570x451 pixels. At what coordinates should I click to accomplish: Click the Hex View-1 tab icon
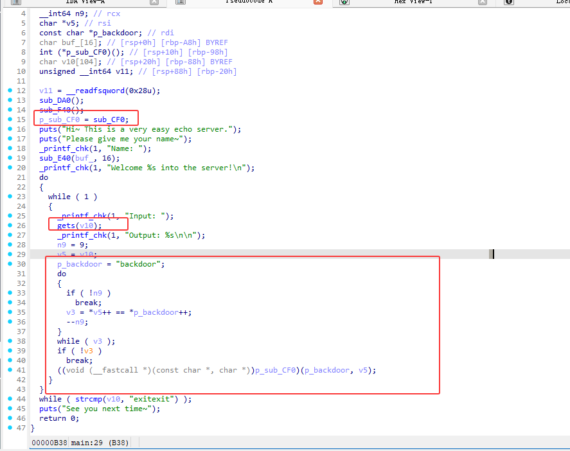click(x=344, y=3)
